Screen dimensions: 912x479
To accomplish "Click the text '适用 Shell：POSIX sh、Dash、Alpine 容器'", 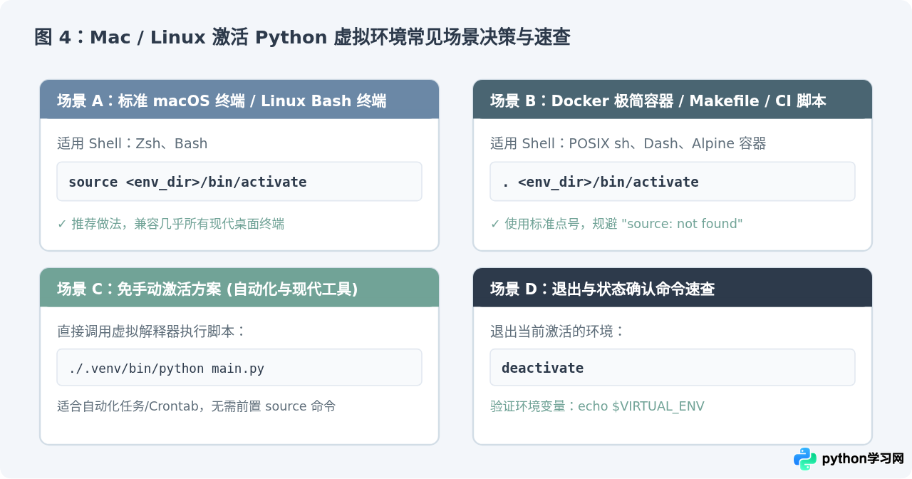I will click(x=628, y=143).
